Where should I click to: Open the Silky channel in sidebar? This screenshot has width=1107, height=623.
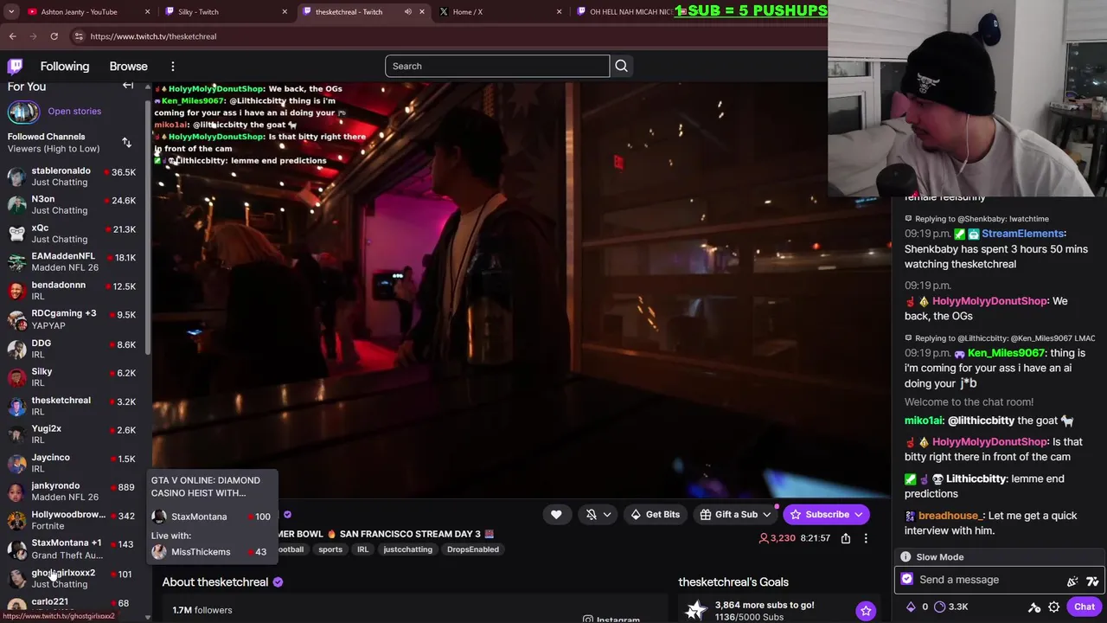tap(74, 376)
